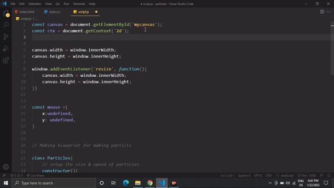This screenshot has width=334, height=188.
Task: Split the editor to the right
Action: 322,11
